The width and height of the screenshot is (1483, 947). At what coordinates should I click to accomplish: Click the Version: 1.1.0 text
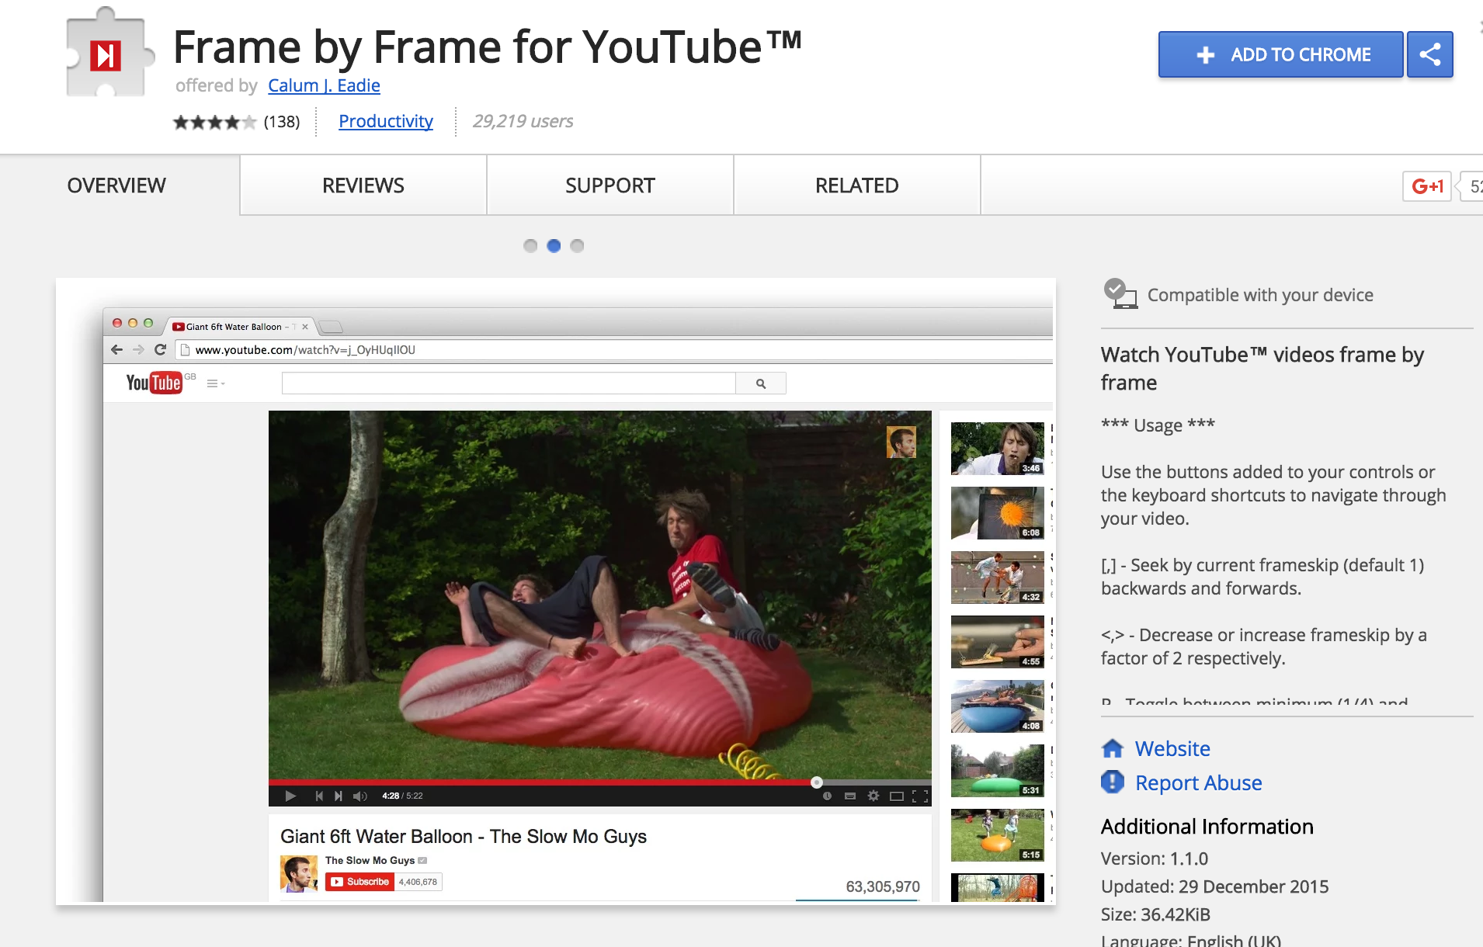[1155, 859]
